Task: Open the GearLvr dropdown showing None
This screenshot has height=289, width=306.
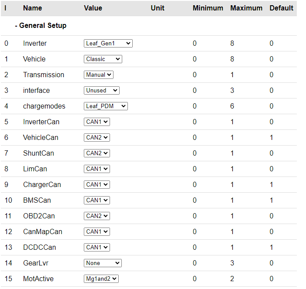Action: (103, 263)
